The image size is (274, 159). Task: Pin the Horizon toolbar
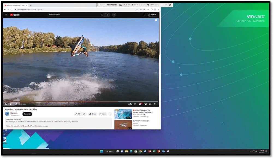click(100, 5)
